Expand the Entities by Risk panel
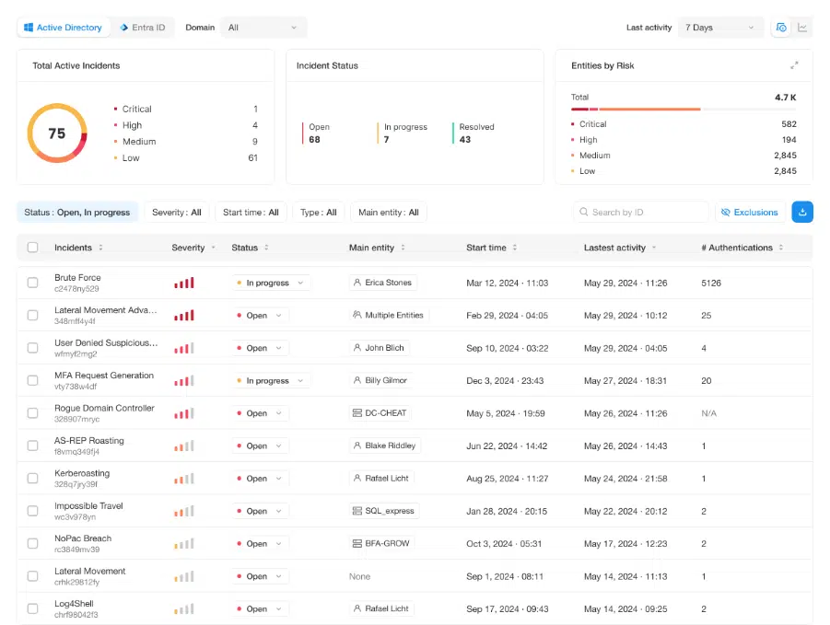 pyautogui.click(x=794, y=65)
